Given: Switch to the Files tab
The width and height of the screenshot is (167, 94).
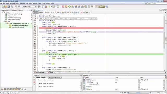Looking at the screenshot, I should pyautogui.click(x=8, y=10).
